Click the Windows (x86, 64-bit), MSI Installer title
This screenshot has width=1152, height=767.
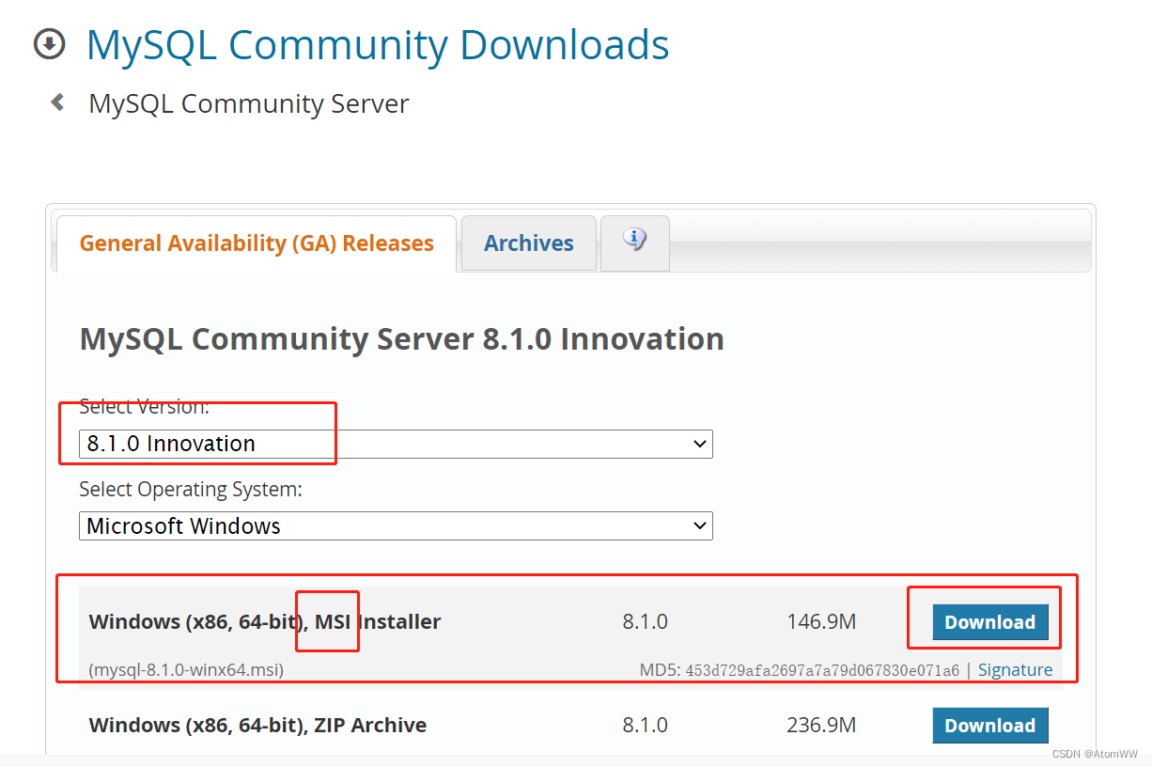(x=265, y=622)
